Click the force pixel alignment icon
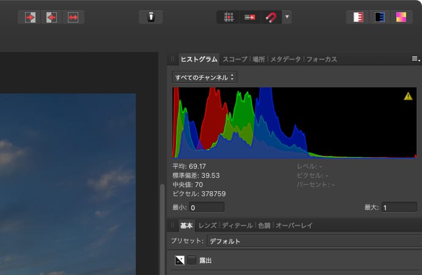 coord(250,17)
